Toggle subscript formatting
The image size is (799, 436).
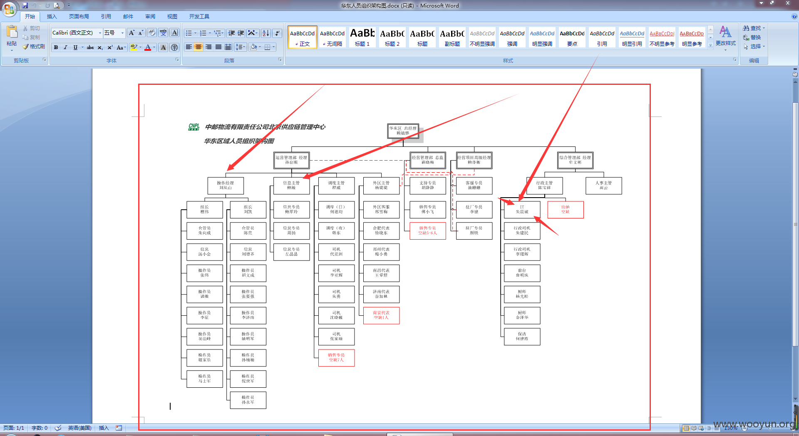[x=100, y=47]
